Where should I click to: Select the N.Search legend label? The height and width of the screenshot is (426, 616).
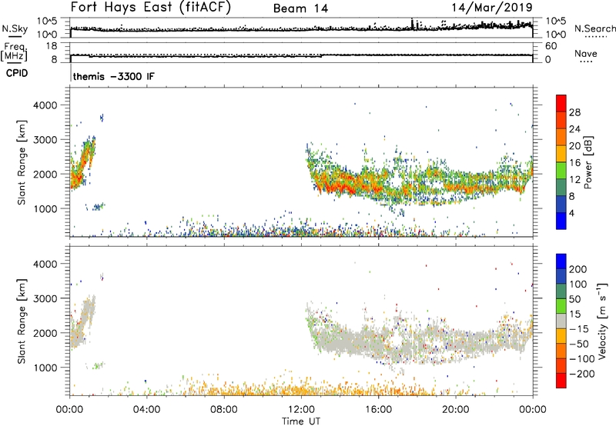coord(594,28)
